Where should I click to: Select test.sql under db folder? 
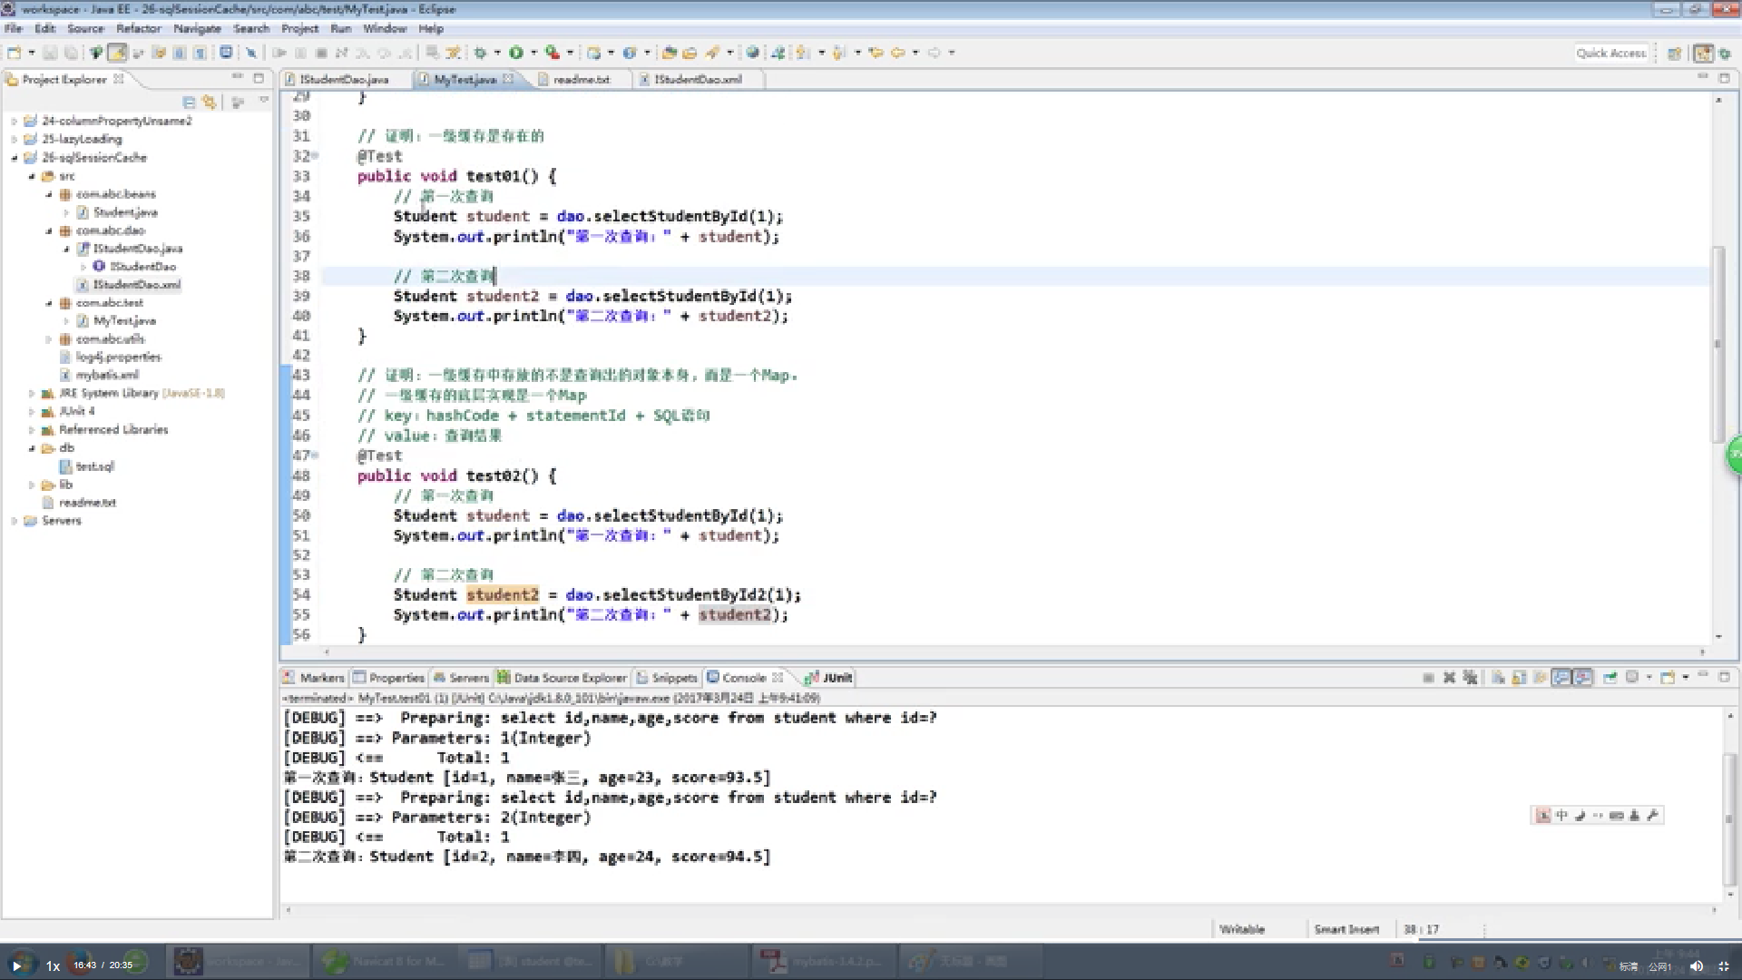(x=94, y=466)
